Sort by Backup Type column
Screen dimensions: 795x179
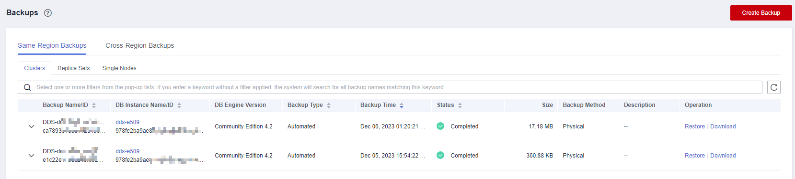tap(329, 105)
